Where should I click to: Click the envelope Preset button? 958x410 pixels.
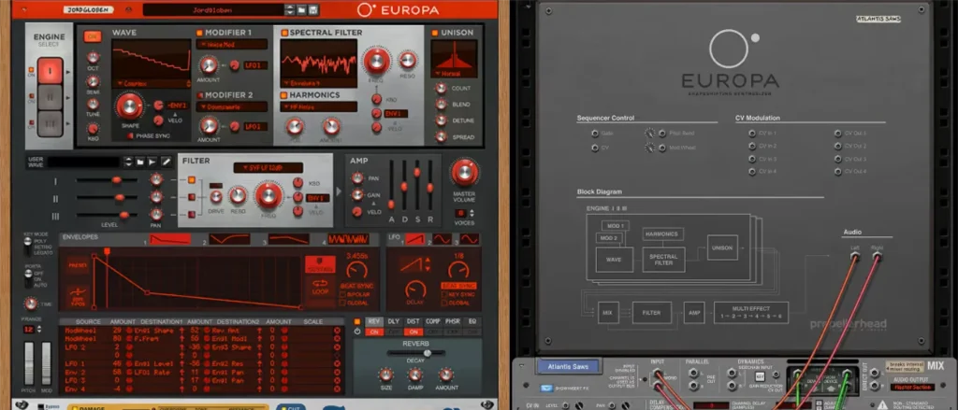pos(78,265)
